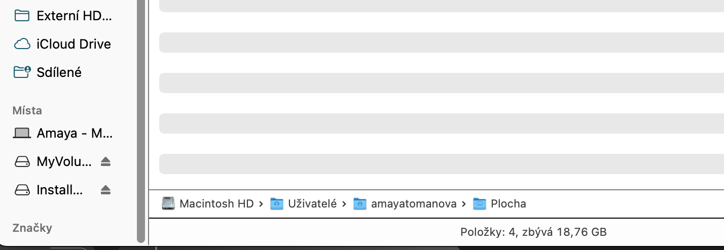Click the Macintosh HD disk icon
This screenshot has width=724, height=250.
tap(168, 204)
